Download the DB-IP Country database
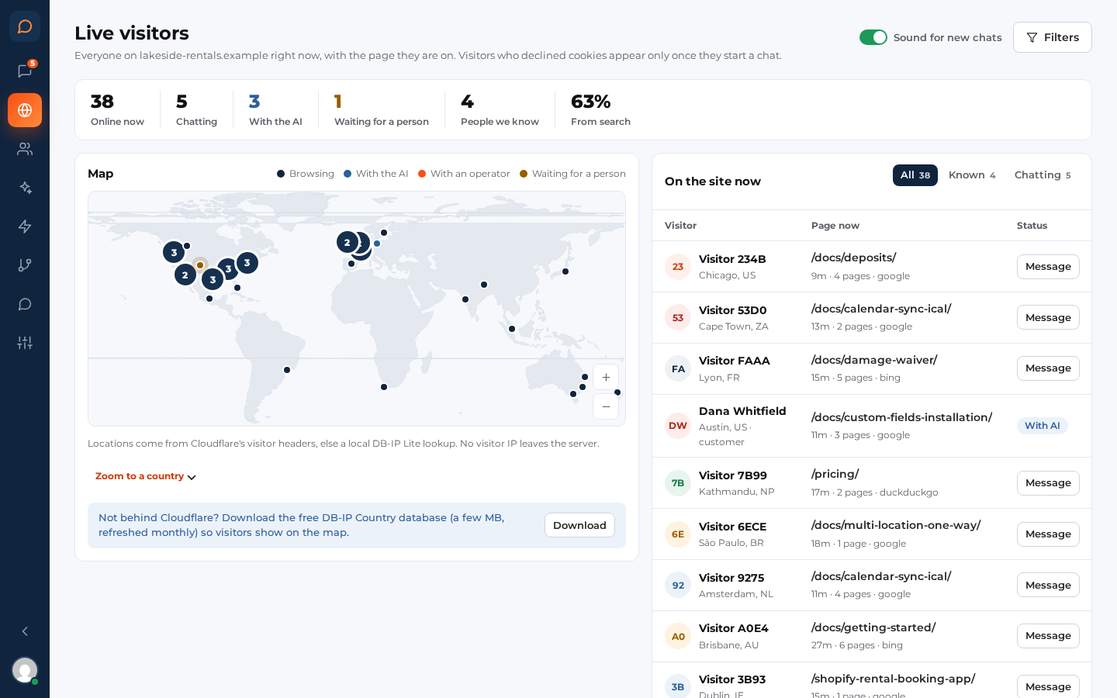This screenshot has width=1117, height=698. coord(579,525)
